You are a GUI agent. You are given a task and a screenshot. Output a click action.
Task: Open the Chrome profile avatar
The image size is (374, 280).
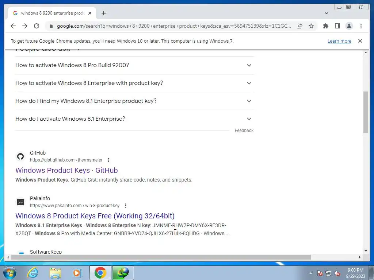[x=349, y=26]
